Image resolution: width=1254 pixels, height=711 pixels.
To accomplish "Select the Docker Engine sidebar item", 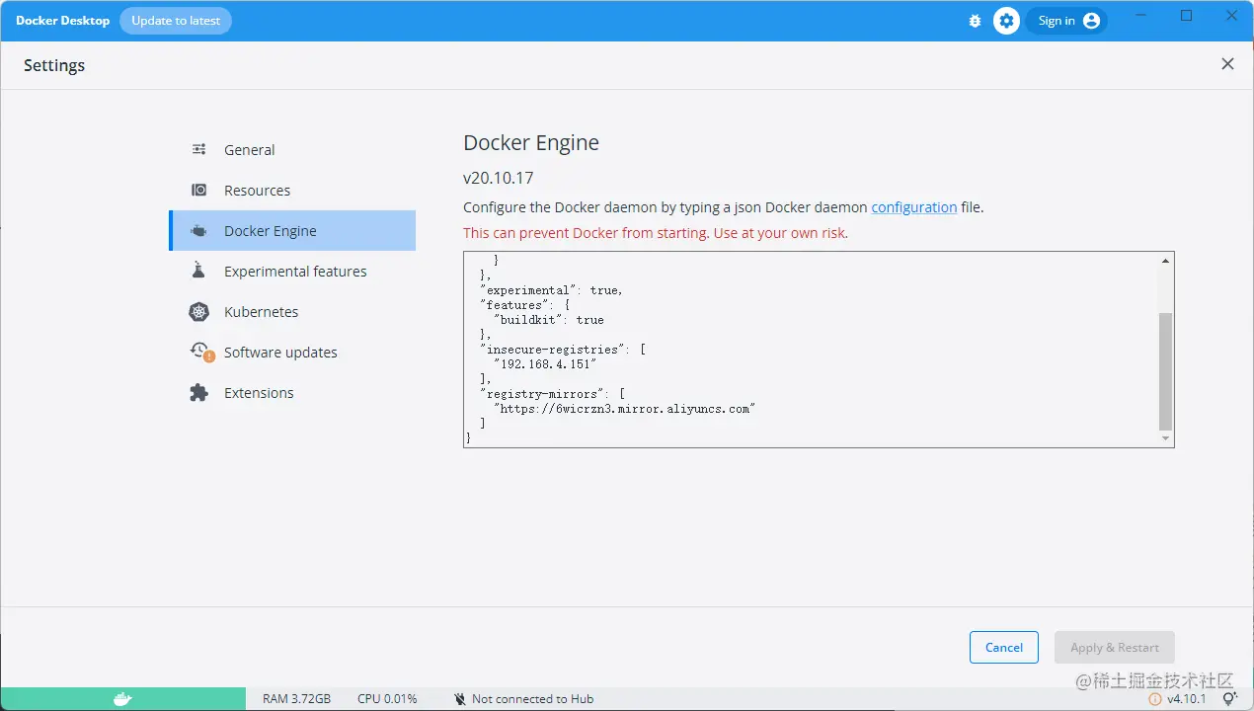I will pyautogui.click(x=292, y=231).
